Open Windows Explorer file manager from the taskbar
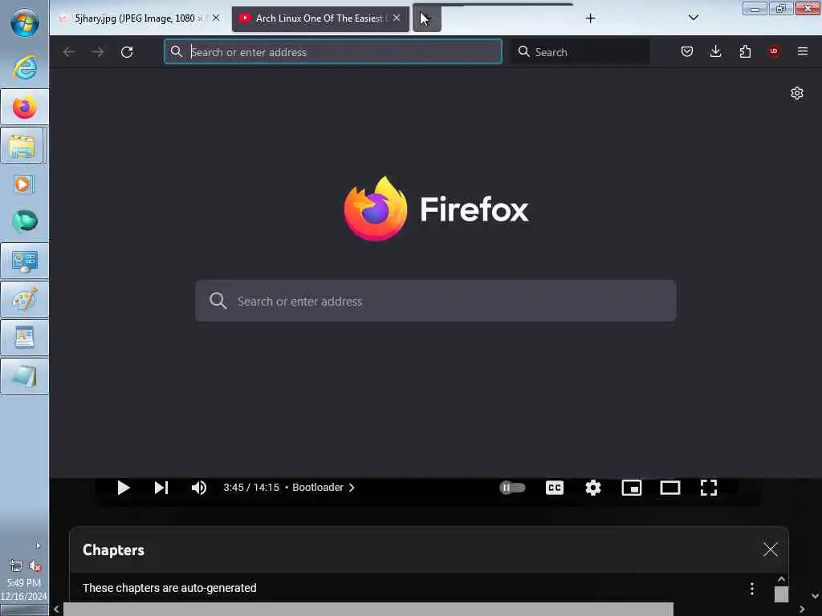This screenshot has width=822, height=616. tap(23, 146)
